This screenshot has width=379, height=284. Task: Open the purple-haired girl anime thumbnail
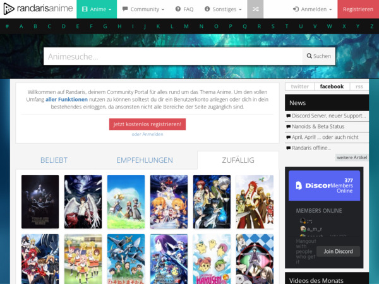point(169,259)
